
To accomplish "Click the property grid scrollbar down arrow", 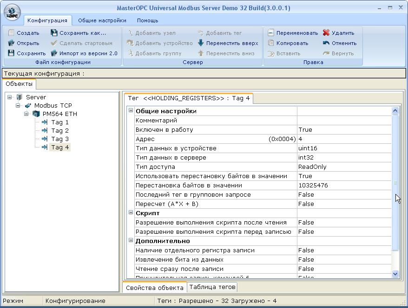I will pyautogui.click(x=395, y=274).
